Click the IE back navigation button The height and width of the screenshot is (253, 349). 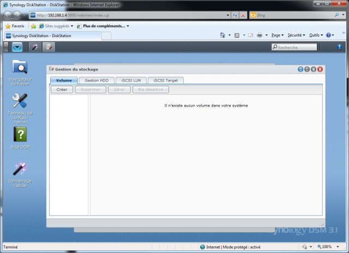[8, 15]
